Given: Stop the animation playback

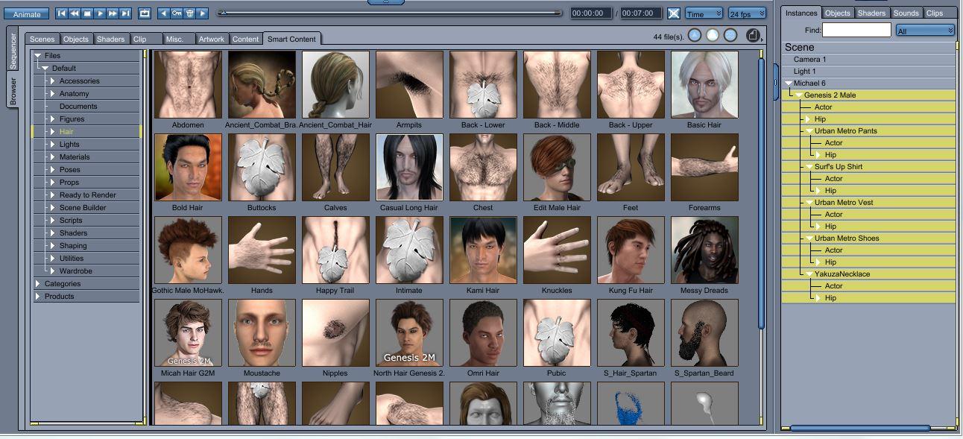Looking at the screenshot, I should click(87, 13).
